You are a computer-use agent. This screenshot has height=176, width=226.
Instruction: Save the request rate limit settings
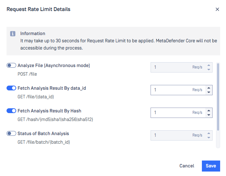coord(211,166)
